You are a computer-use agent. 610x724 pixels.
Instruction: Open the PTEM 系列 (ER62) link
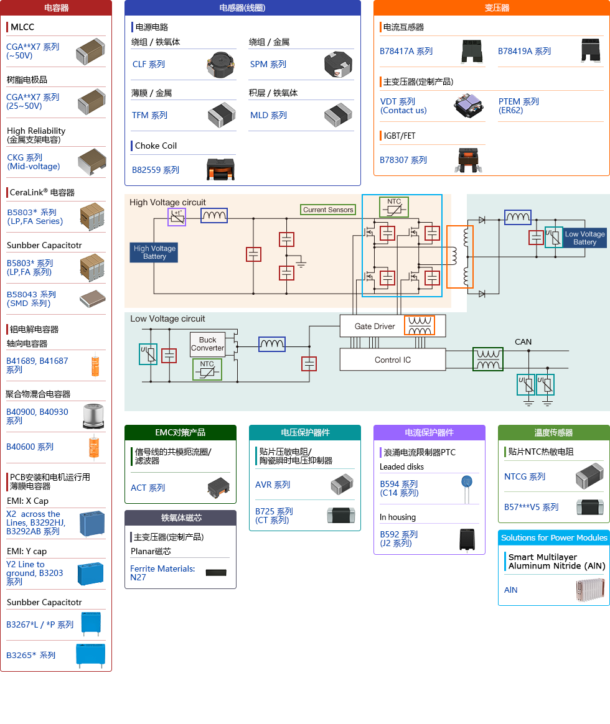pos(518,106)
